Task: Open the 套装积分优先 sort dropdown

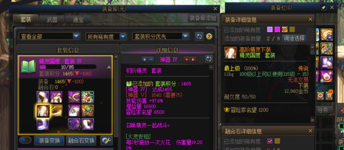Action: [x=161, y=36]
